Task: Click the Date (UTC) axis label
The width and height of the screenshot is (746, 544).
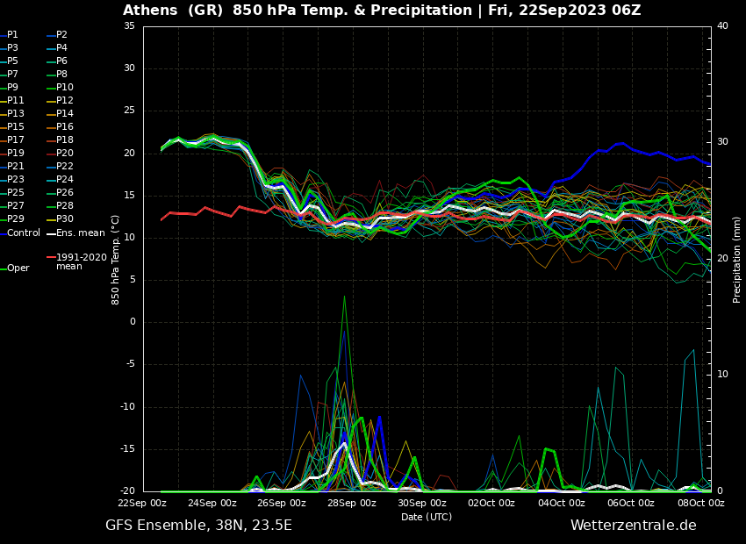Action: [x=427, y=517]
